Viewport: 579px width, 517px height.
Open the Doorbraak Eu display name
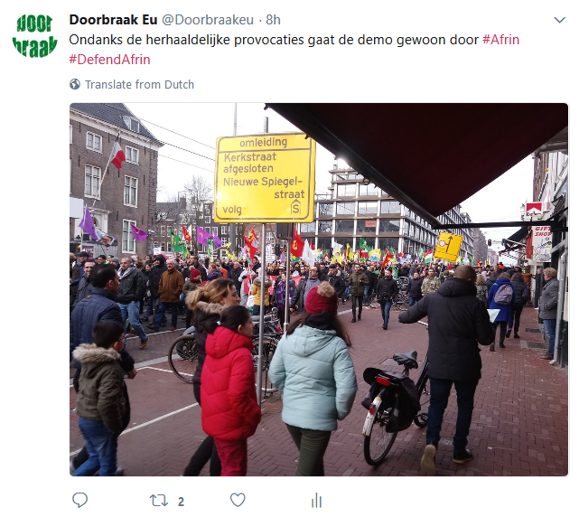coord(114,20)
